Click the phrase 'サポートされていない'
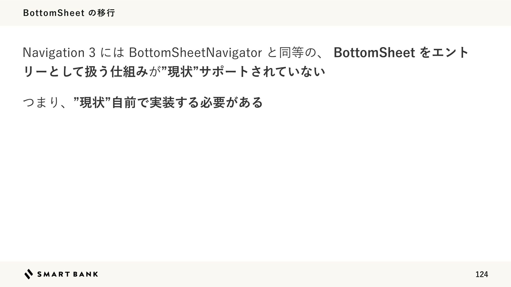The height and width of the screenshot is (287, 511). point(262,71)
